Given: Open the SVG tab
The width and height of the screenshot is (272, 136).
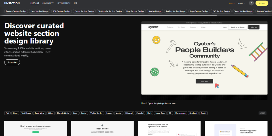Looking at the screenshot, I should (x=75, y=3).
